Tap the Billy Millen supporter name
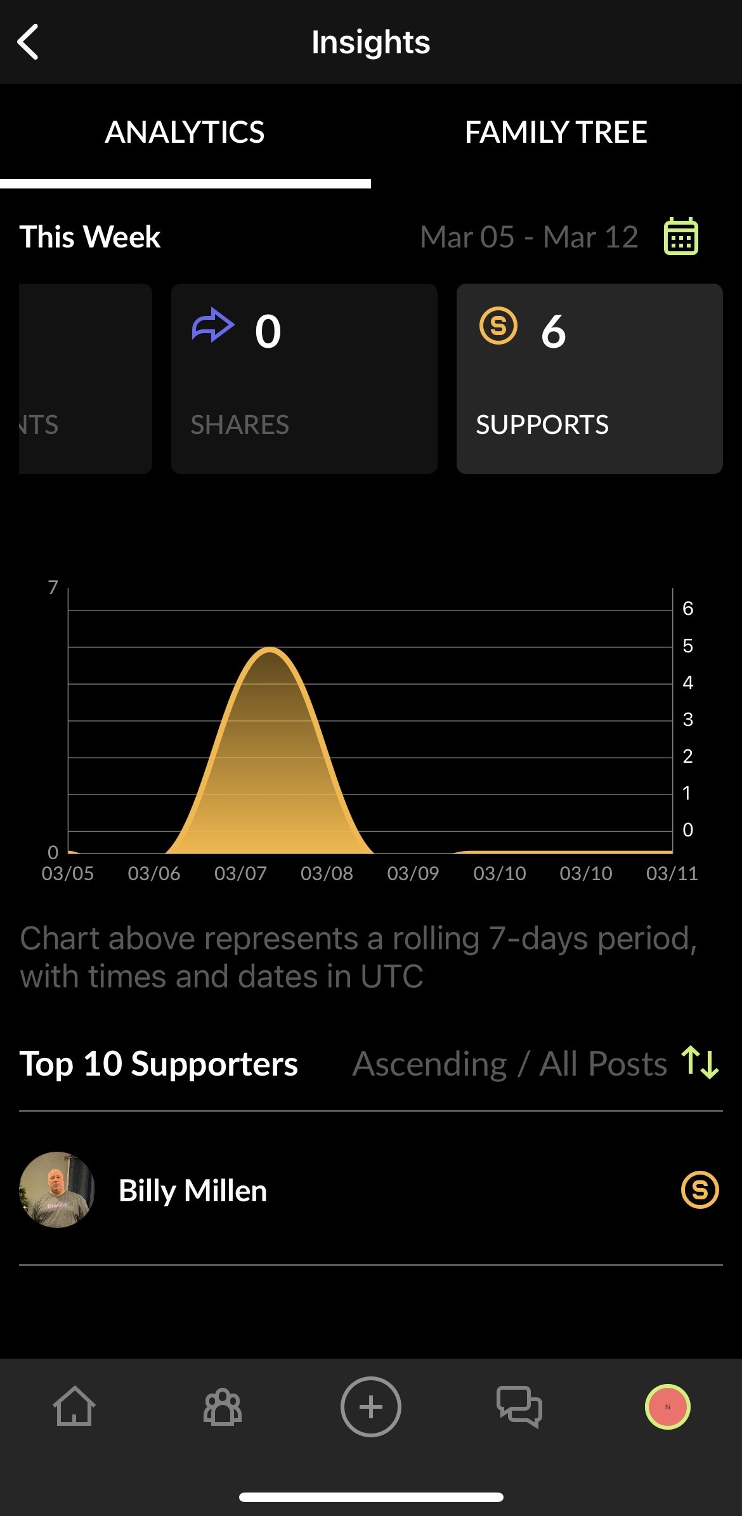The height and width of the screenshot is (1516, 742). (193, 1191)
